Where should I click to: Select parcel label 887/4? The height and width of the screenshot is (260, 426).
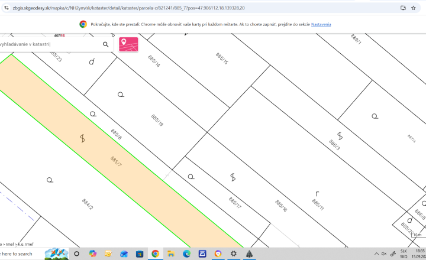[x=411, y=138]
